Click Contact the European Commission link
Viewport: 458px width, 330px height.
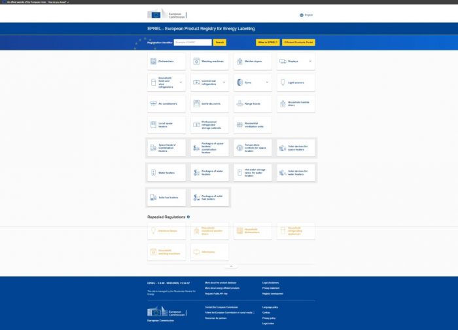point(221,307)
